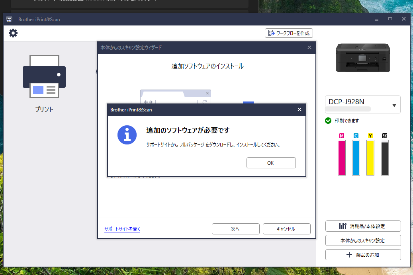
Task: Maximize the Brother iPrint&Scan main window
Action: pyautogui.click(x=390, y=19)
